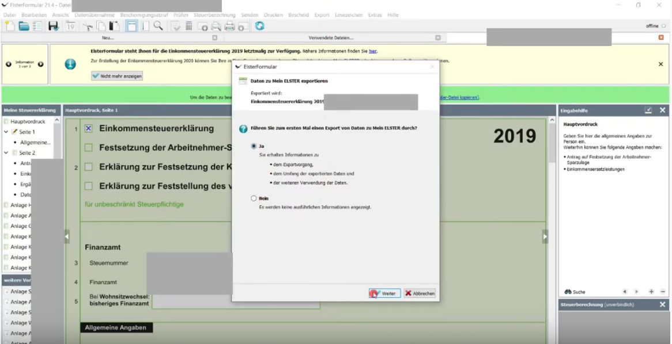Click Weiter in the export dialog
Viewport: 672px width, 344px height.
pyautogui.click(x=385, y=293)
